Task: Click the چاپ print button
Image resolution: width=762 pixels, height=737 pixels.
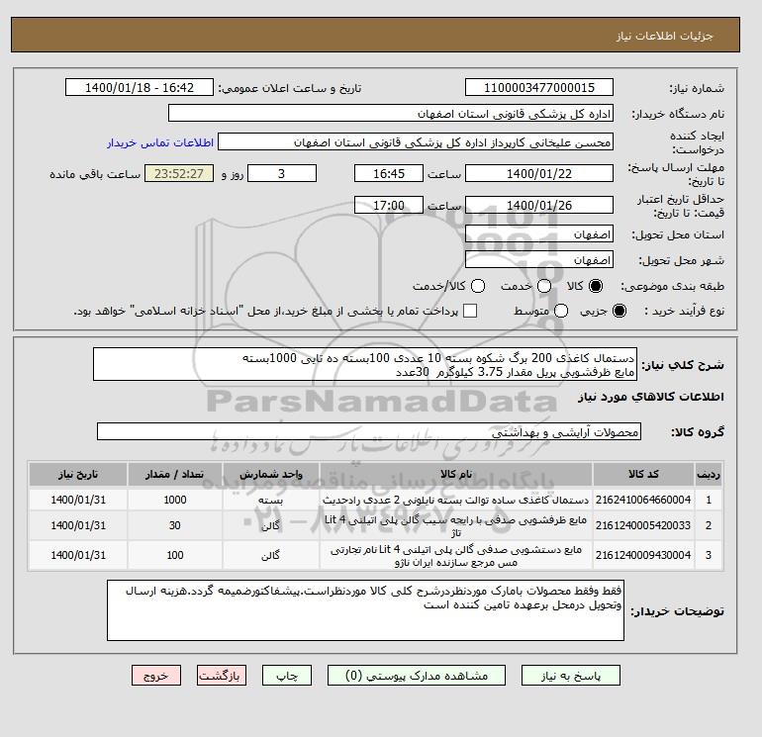Action: (287, 676)
